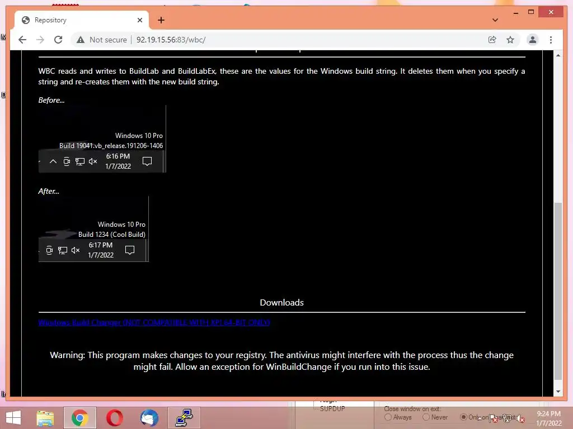The width and height of the screenshot is (573, 429).
Task: Click the After screenshot image
Action: click(93, 229)
